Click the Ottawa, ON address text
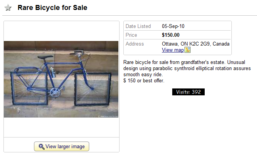This screenshot has height=157, width=257. [196, 44]
